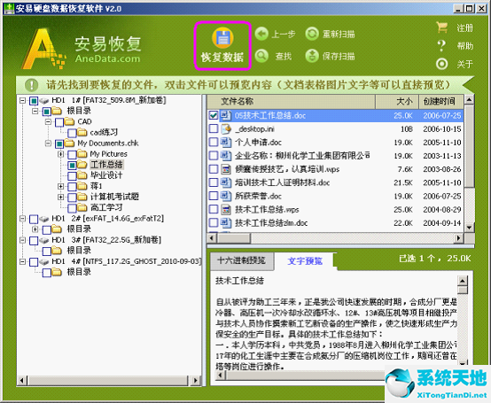
Task: Select the 毕业设计 folder in tree
Action: point(106,175)
